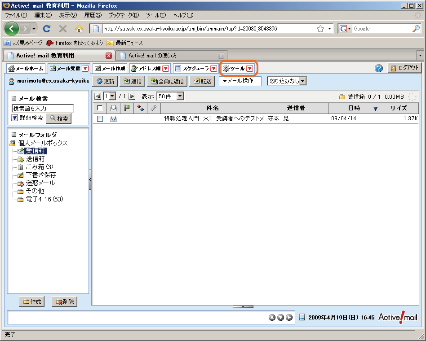
Task: Expand the 表示 50件 dropdown
Action: tap(170, 96)
